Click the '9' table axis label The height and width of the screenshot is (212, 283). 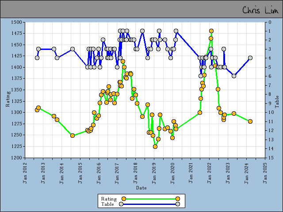coord(270,103)
